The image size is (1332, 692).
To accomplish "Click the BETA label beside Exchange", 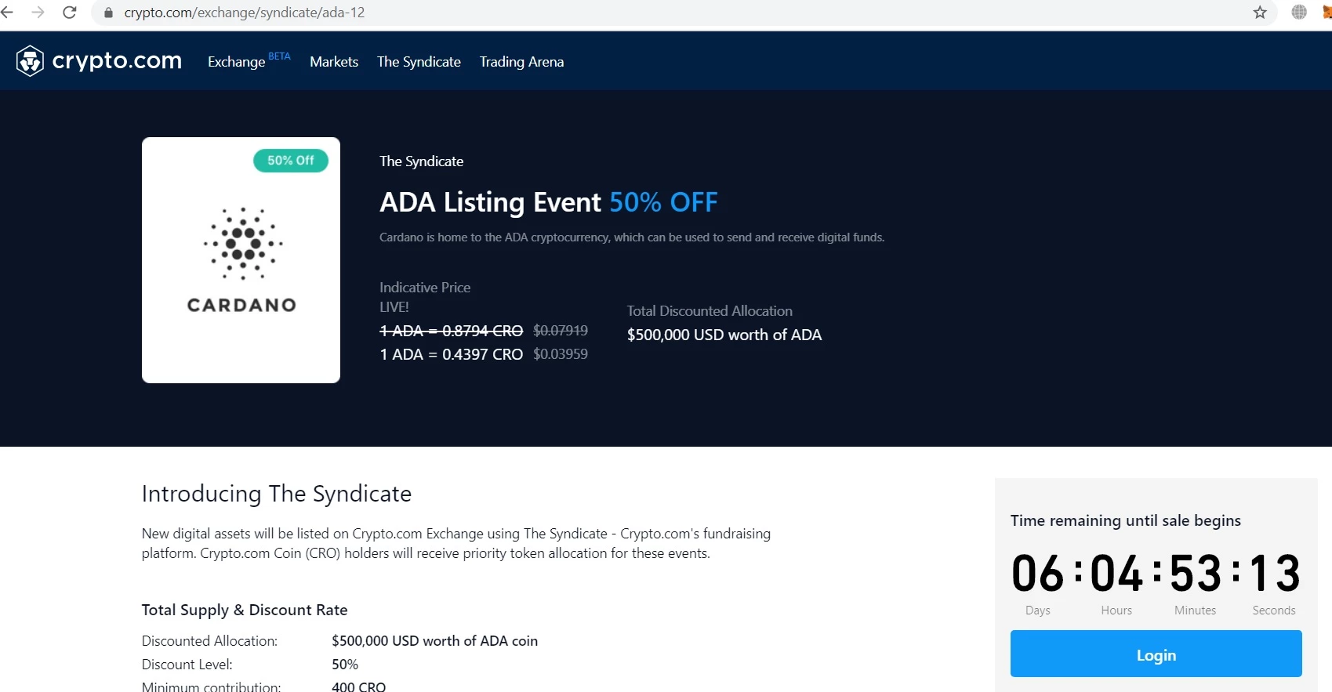I will click(x=280, y=56).
